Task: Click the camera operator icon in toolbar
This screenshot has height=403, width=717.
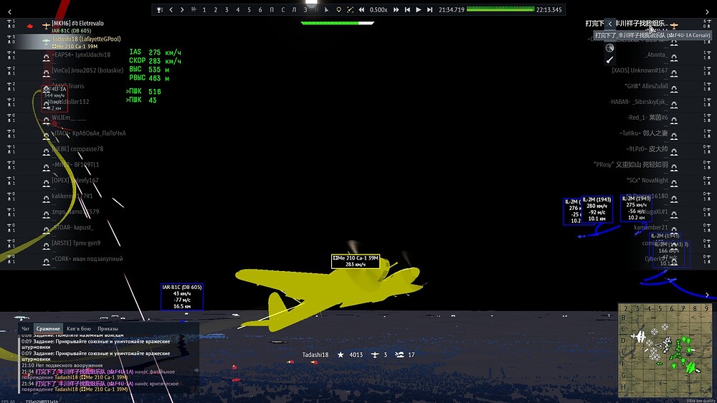Action: point(194,9)
